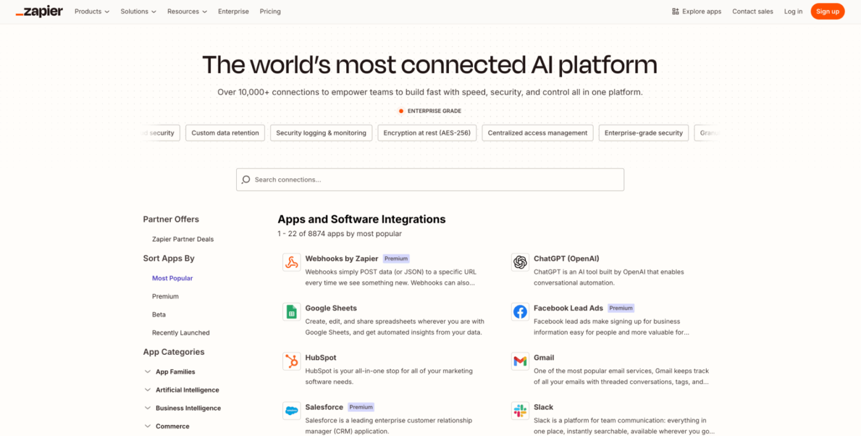
Task: Expand the Artificial Intelligence category
Action: (x=148, y=389)
